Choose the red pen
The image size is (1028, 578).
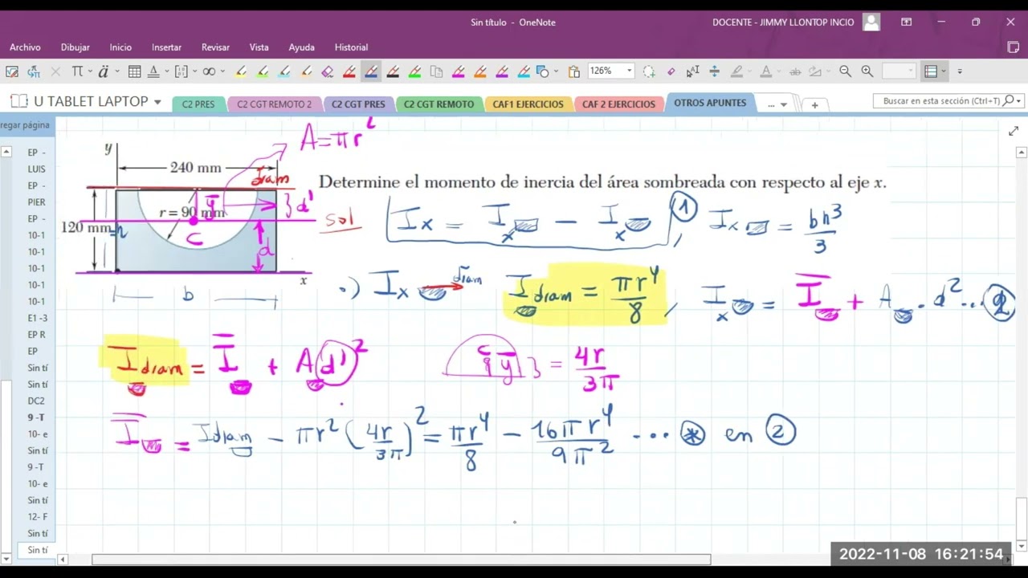pos(349,71)
